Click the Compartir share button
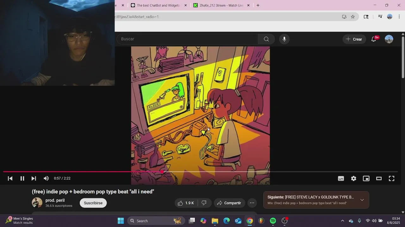The width and height of the screenshot is (405, 227). (x=229, y=203)
